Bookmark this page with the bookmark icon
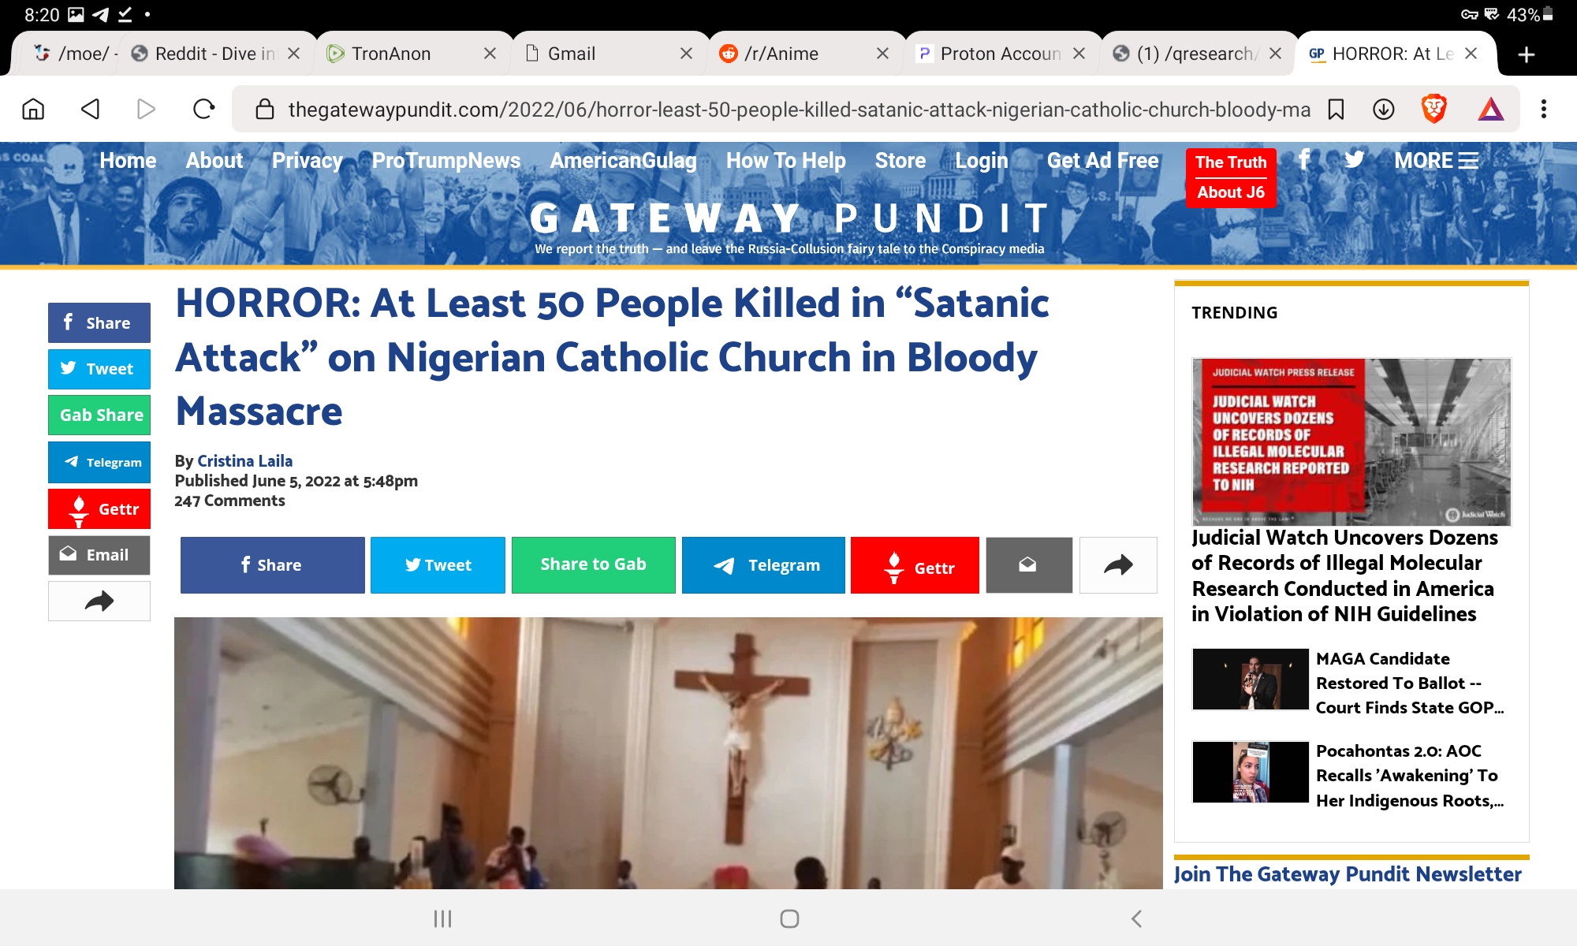 (1336, 110)
